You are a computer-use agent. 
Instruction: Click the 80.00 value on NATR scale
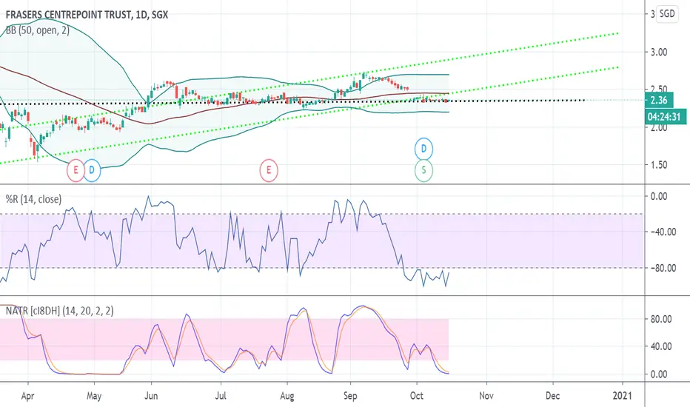[661, 319]
